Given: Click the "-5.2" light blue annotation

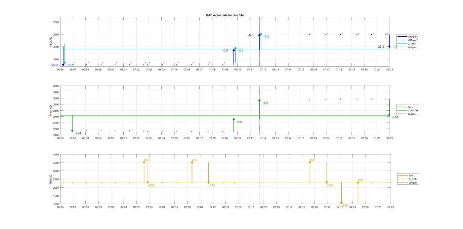Looking at the screenshot, I should 266,37.
